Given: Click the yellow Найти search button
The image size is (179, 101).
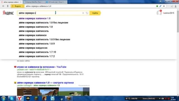Looking at the screenshot, I should (x=95, y=13).
